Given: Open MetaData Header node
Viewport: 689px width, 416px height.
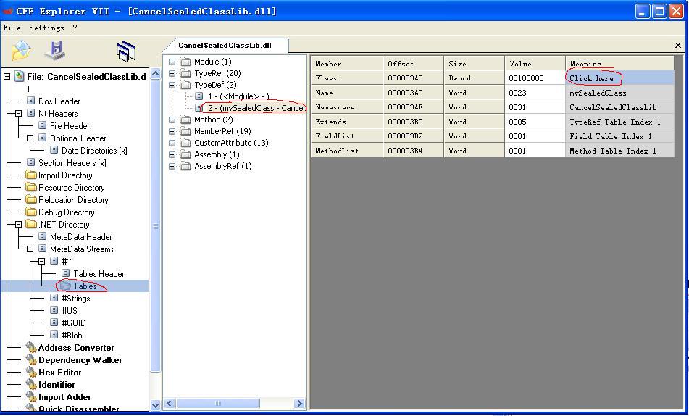Looking at the screenshot, I should [81, 236].
